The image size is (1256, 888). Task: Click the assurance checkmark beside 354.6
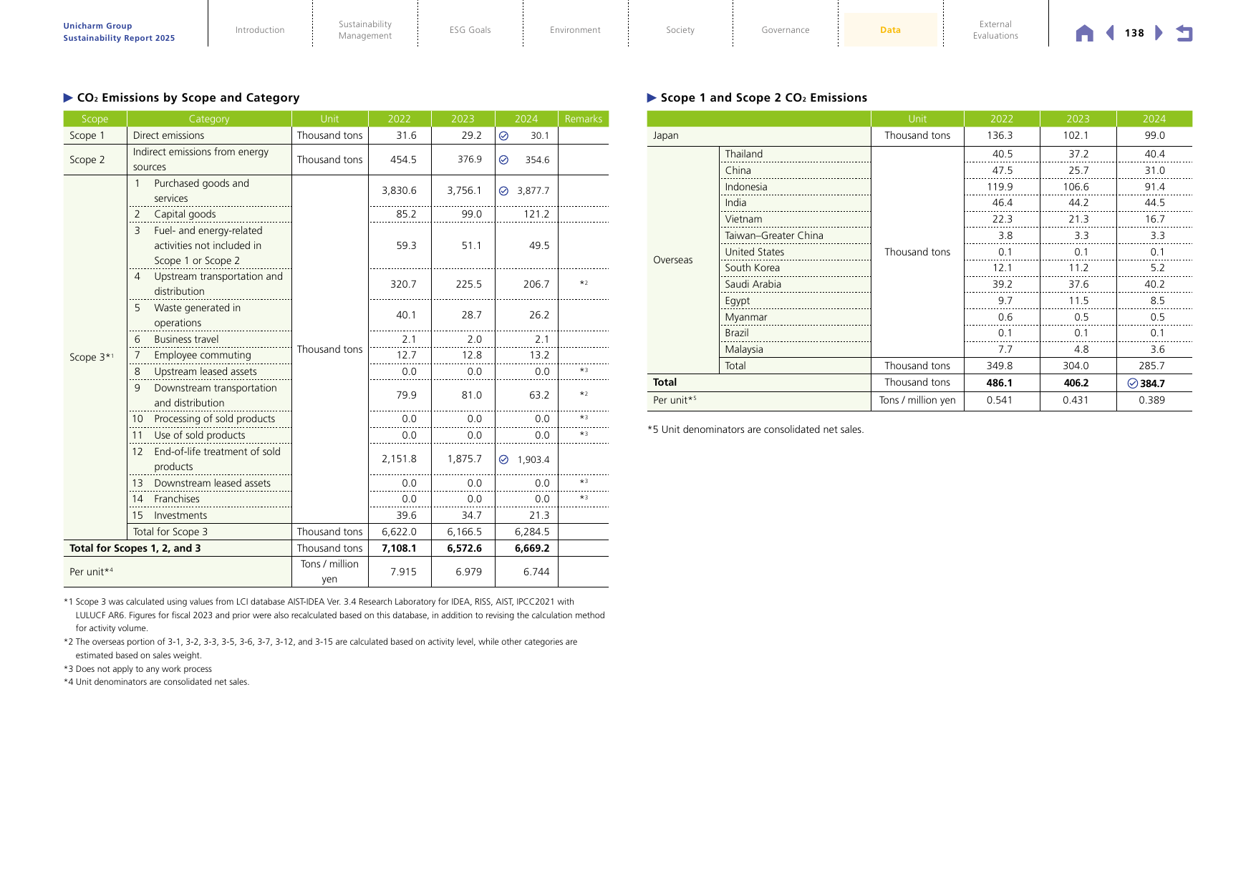click(x=503, y=160)
